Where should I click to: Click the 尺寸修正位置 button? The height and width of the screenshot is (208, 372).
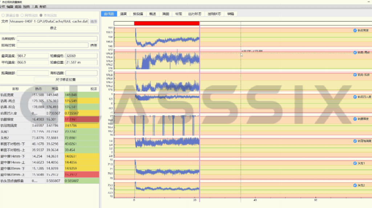pyautogui.click(x=66, y=80)
